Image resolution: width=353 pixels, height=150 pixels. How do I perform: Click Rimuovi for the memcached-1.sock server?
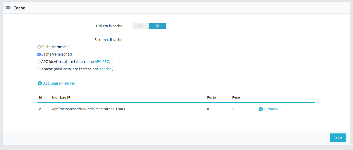(271, 109)
